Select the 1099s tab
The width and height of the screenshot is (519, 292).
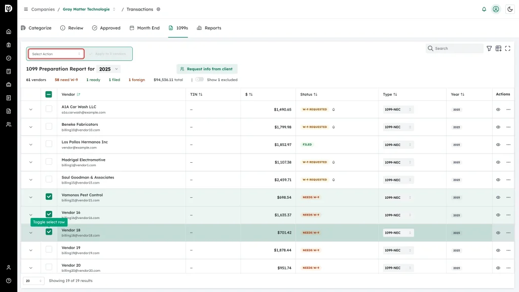(x=178, y=28)
